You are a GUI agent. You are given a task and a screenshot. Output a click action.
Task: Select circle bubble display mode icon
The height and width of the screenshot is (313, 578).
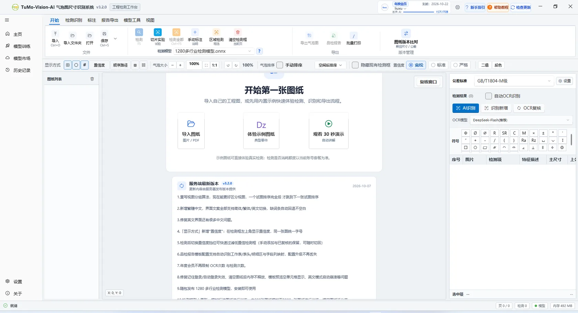pyautogui.click(x=76, y=65)
